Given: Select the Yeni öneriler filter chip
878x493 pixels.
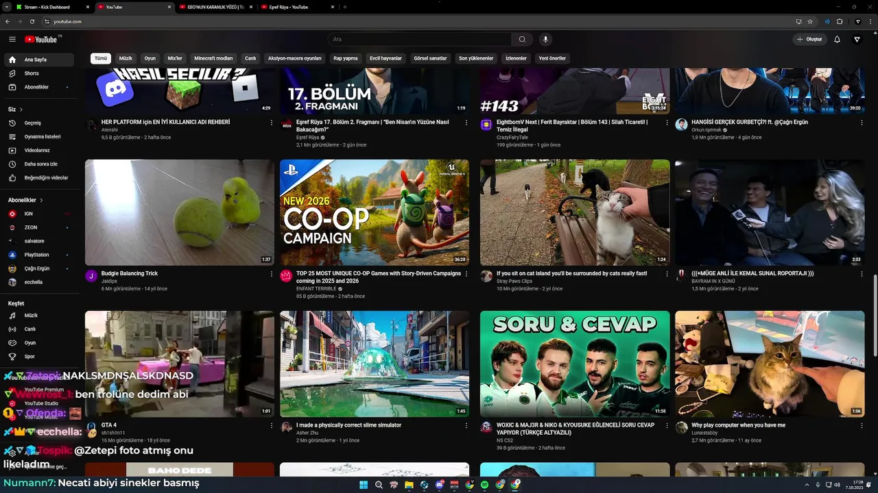Looking at the screenshot, I should coord(552,58).
